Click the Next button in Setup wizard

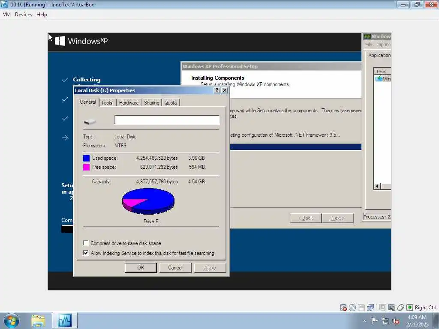(338, 218)
